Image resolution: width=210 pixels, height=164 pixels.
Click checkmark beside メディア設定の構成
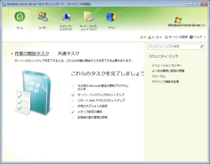point(73,112)
